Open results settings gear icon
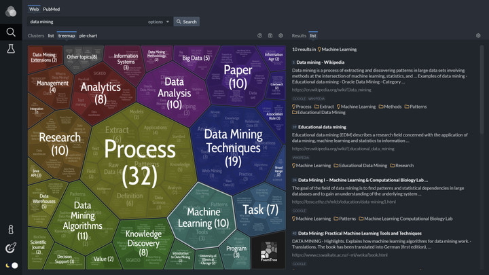 (478, 35)
